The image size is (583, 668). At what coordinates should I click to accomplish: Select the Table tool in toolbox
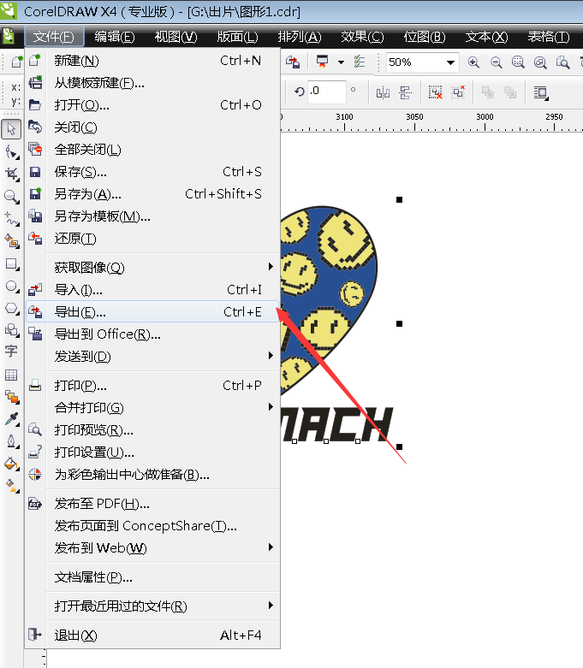point(11,375)
